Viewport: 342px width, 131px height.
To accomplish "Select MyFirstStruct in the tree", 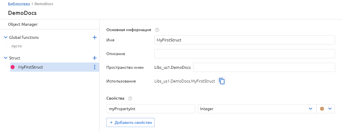I will pyautogui.click(x=31, y=67).
